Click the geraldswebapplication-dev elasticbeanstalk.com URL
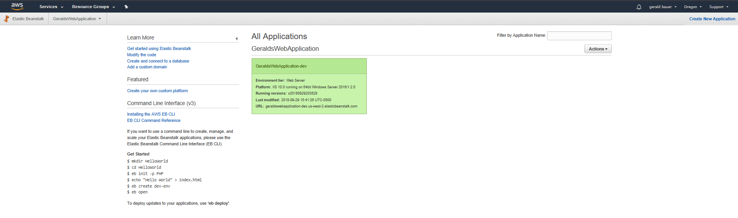Screen dimensions: 738x218 click(x=311, y=106)
